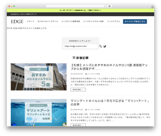161x136 pixels.
Task: Click the clock date icon on Sapporo article
Action: tap(71, 74)
